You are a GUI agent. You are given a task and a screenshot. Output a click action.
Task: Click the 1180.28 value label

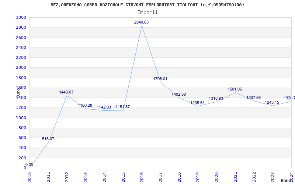click(85, 106)
